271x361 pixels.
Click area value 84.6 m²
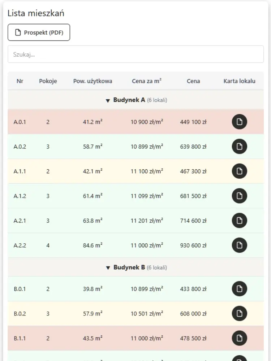tap(93, 245)
